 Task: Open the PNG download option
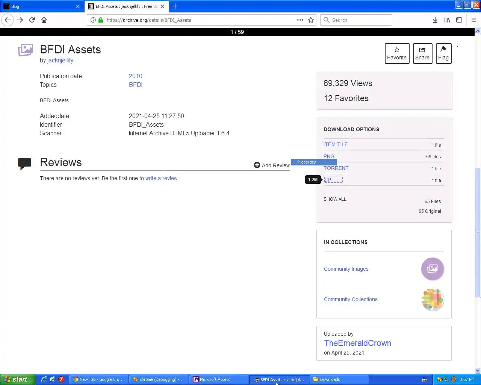point(329,156)
